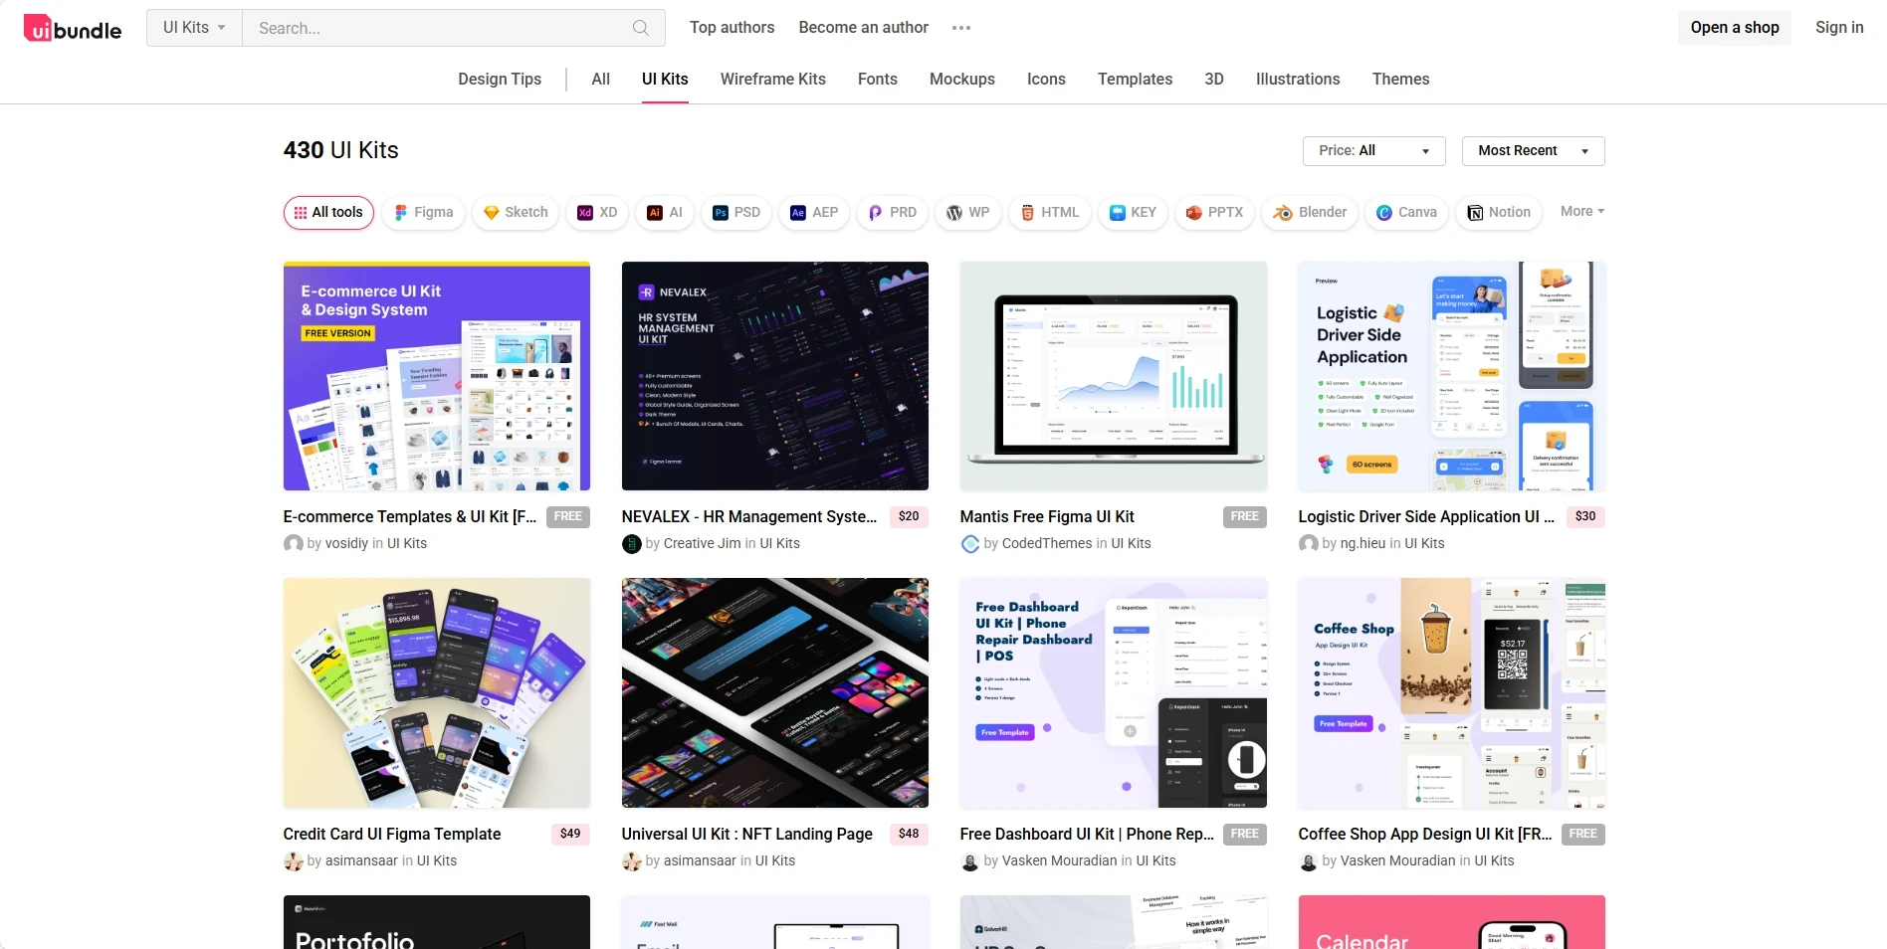The height and width of the screenshot is (949, 1887).
Task: Filter by After Effects AEP tool
Action: [814, 213]
